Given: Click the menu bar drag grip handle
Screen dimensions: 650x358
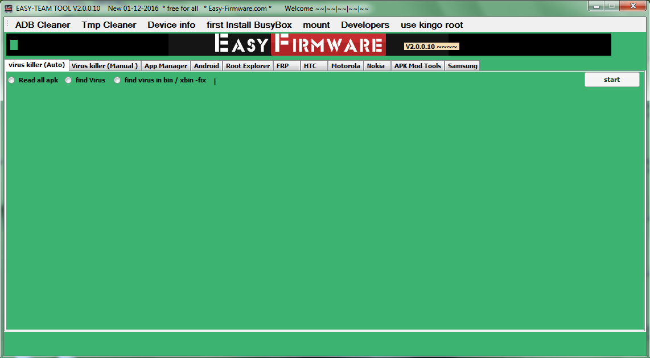Looking at the screenshot, I should coord(7,24).
